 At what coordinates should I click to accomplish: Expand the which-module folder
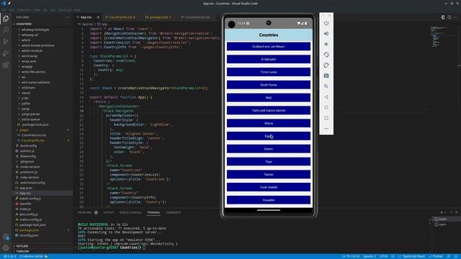[x=32, y=51]
